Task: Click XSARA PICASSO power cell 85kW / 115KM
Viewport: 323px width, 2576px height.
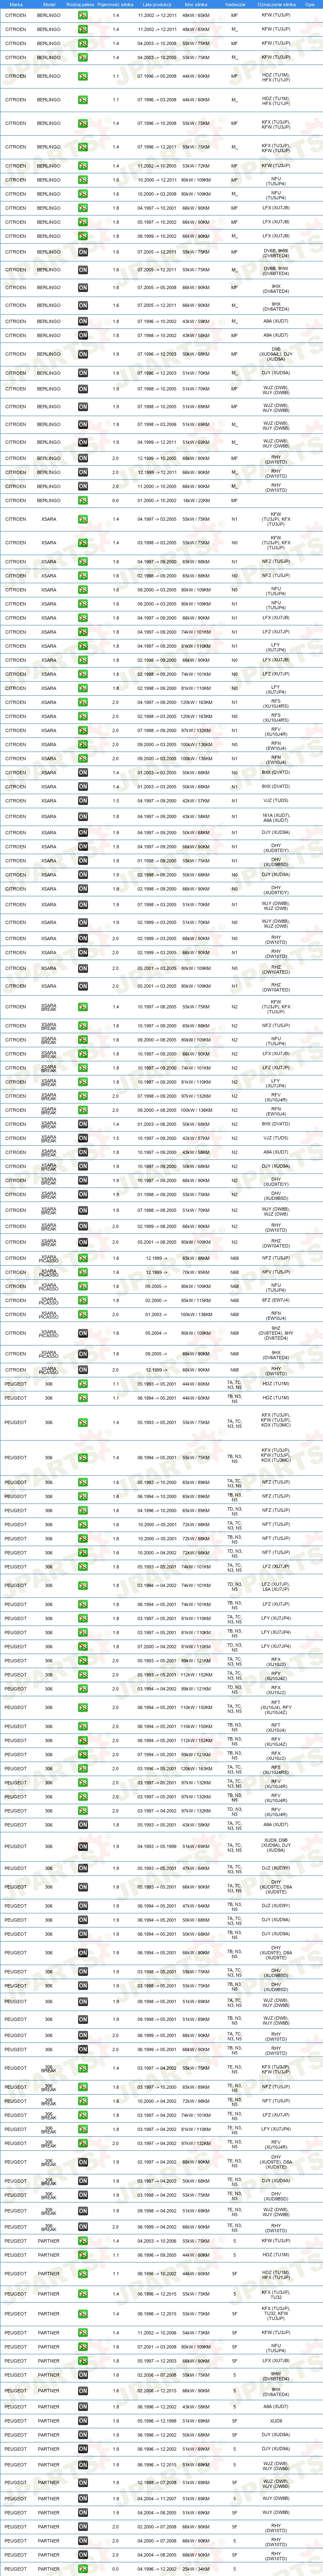Action: tap(196, 1301)
